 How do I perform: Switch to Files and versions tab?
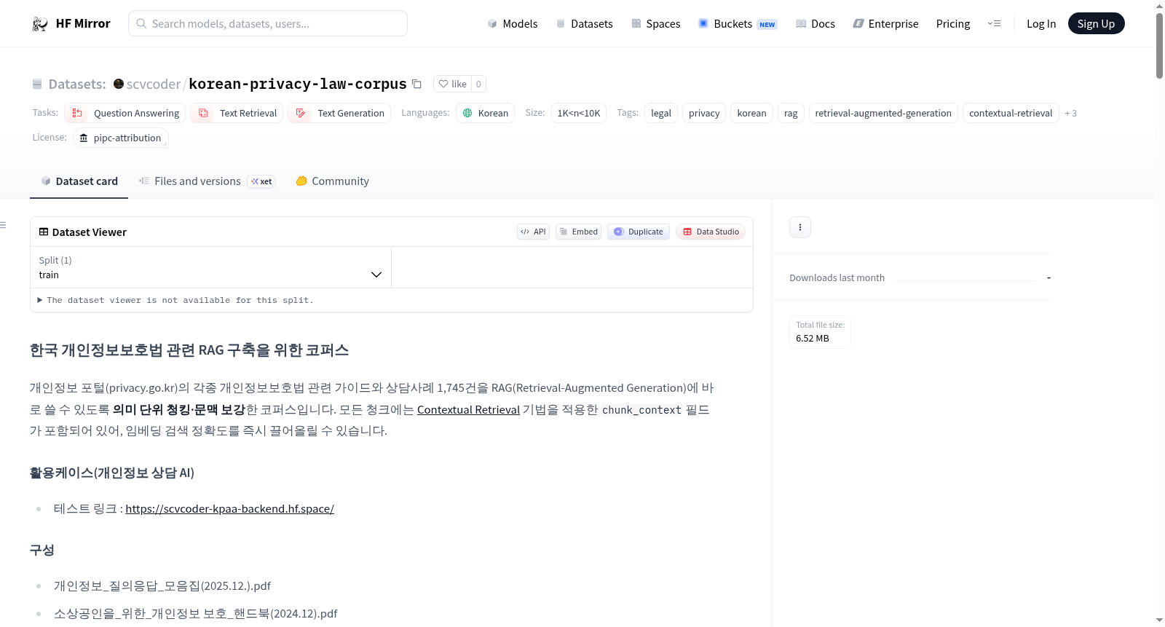207,181
